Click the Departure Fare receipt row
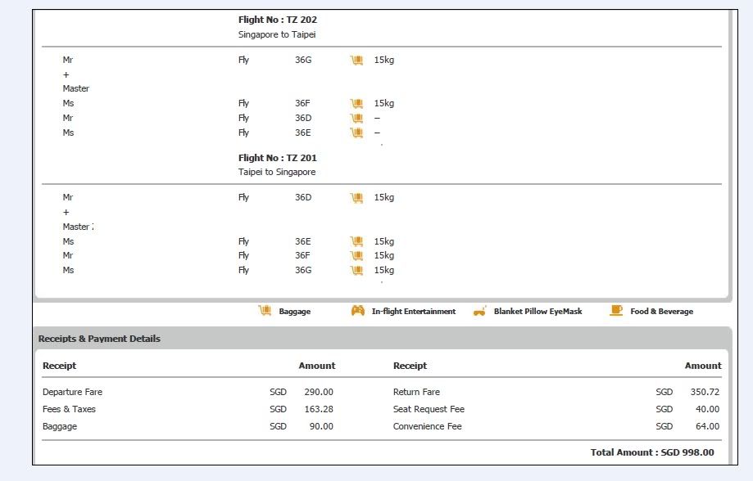Screen dimensions: 753x481 click(x=72, y=392)
